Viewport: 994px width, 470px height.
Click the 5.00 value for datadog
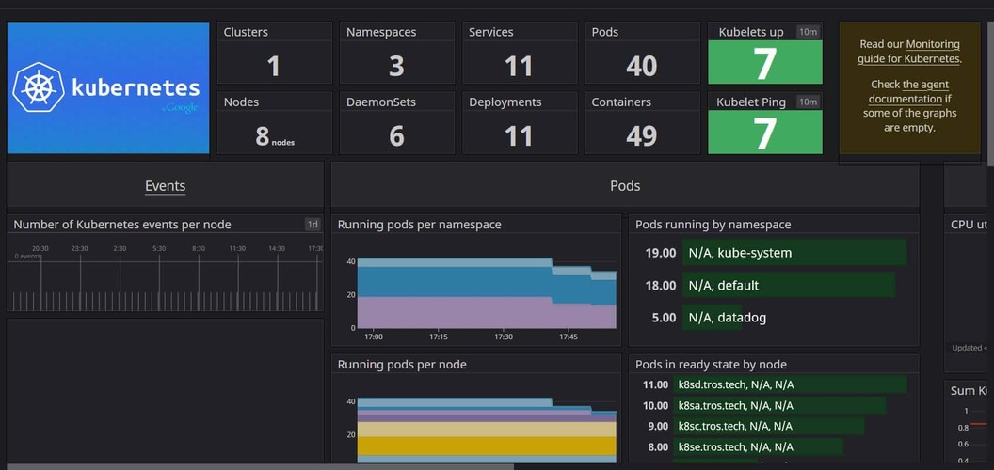[664, 318]
